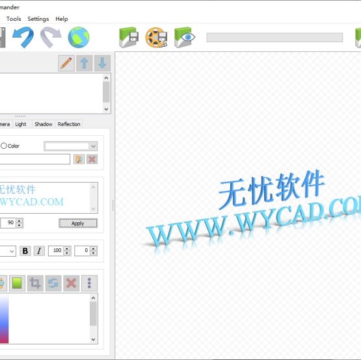Click the refresh arrows icon
Viewport: 361px width, 360px height.
click(53, 283)
